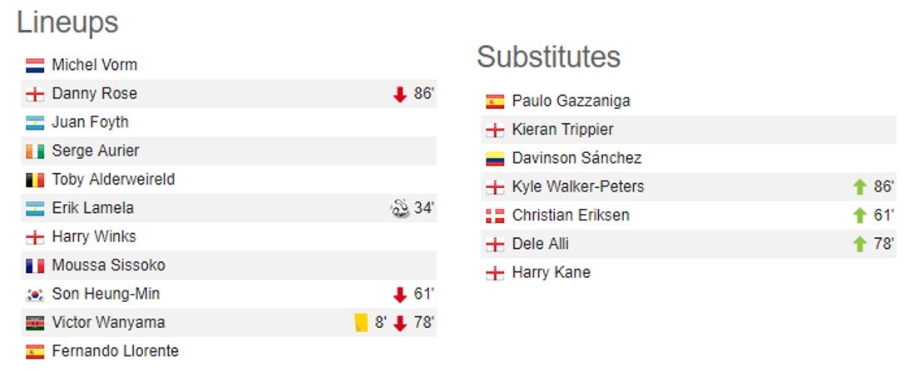Viewport: 920px width, 372px height.
Task: Click the red arrow next to Wanyama's 78'
Action: click(400, 323)
